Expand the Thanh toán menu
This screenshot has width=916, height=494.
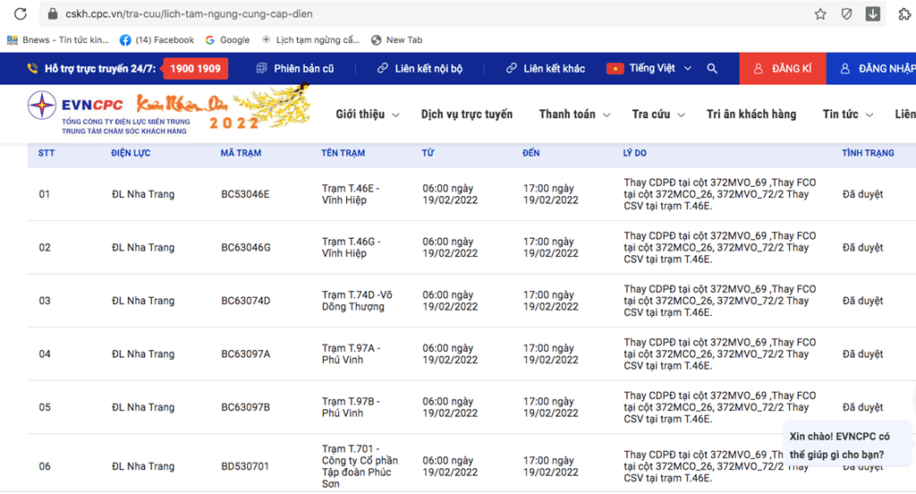click(574, 115)
